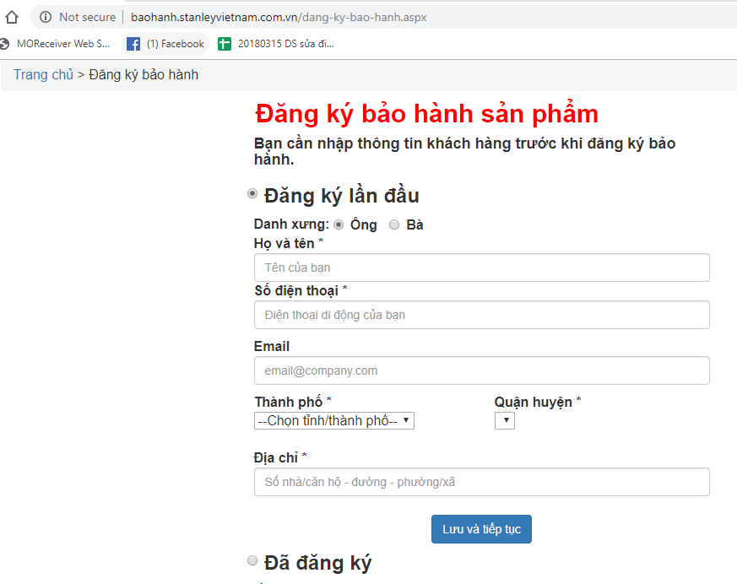Click the browser Home icon

tap(12, 17)
